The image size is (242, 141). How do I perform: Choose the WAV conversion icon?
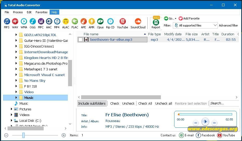pyautogui.click(x=15, y=21)
